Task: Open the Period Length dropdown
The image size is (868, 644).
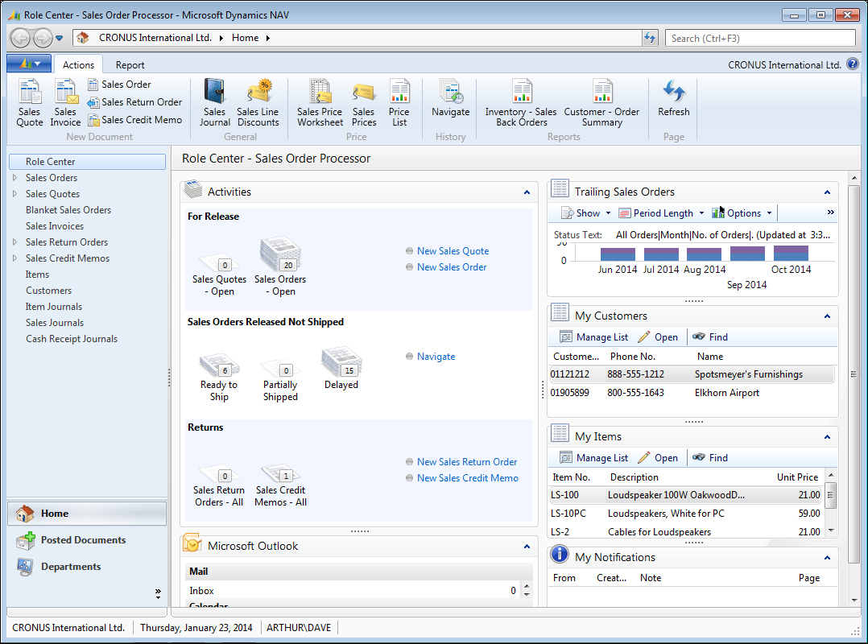Action: [x=662, y=213]
